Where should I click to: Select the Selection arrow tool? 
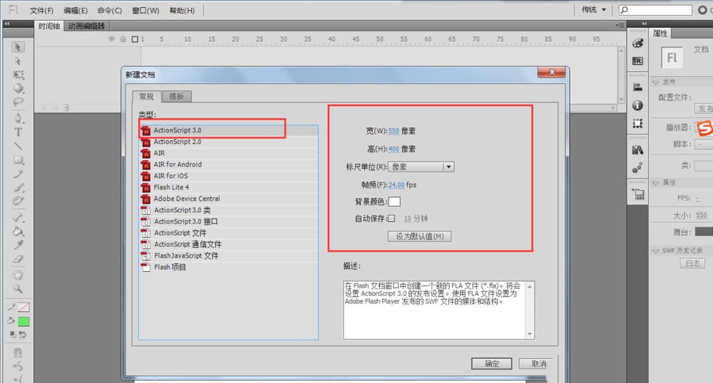pyautogui.click(x=18, y=47)
